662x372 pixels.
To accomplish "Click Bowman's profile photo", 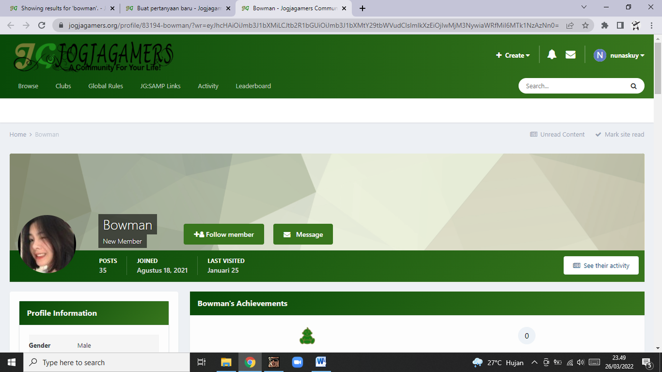I will [47, 244].
